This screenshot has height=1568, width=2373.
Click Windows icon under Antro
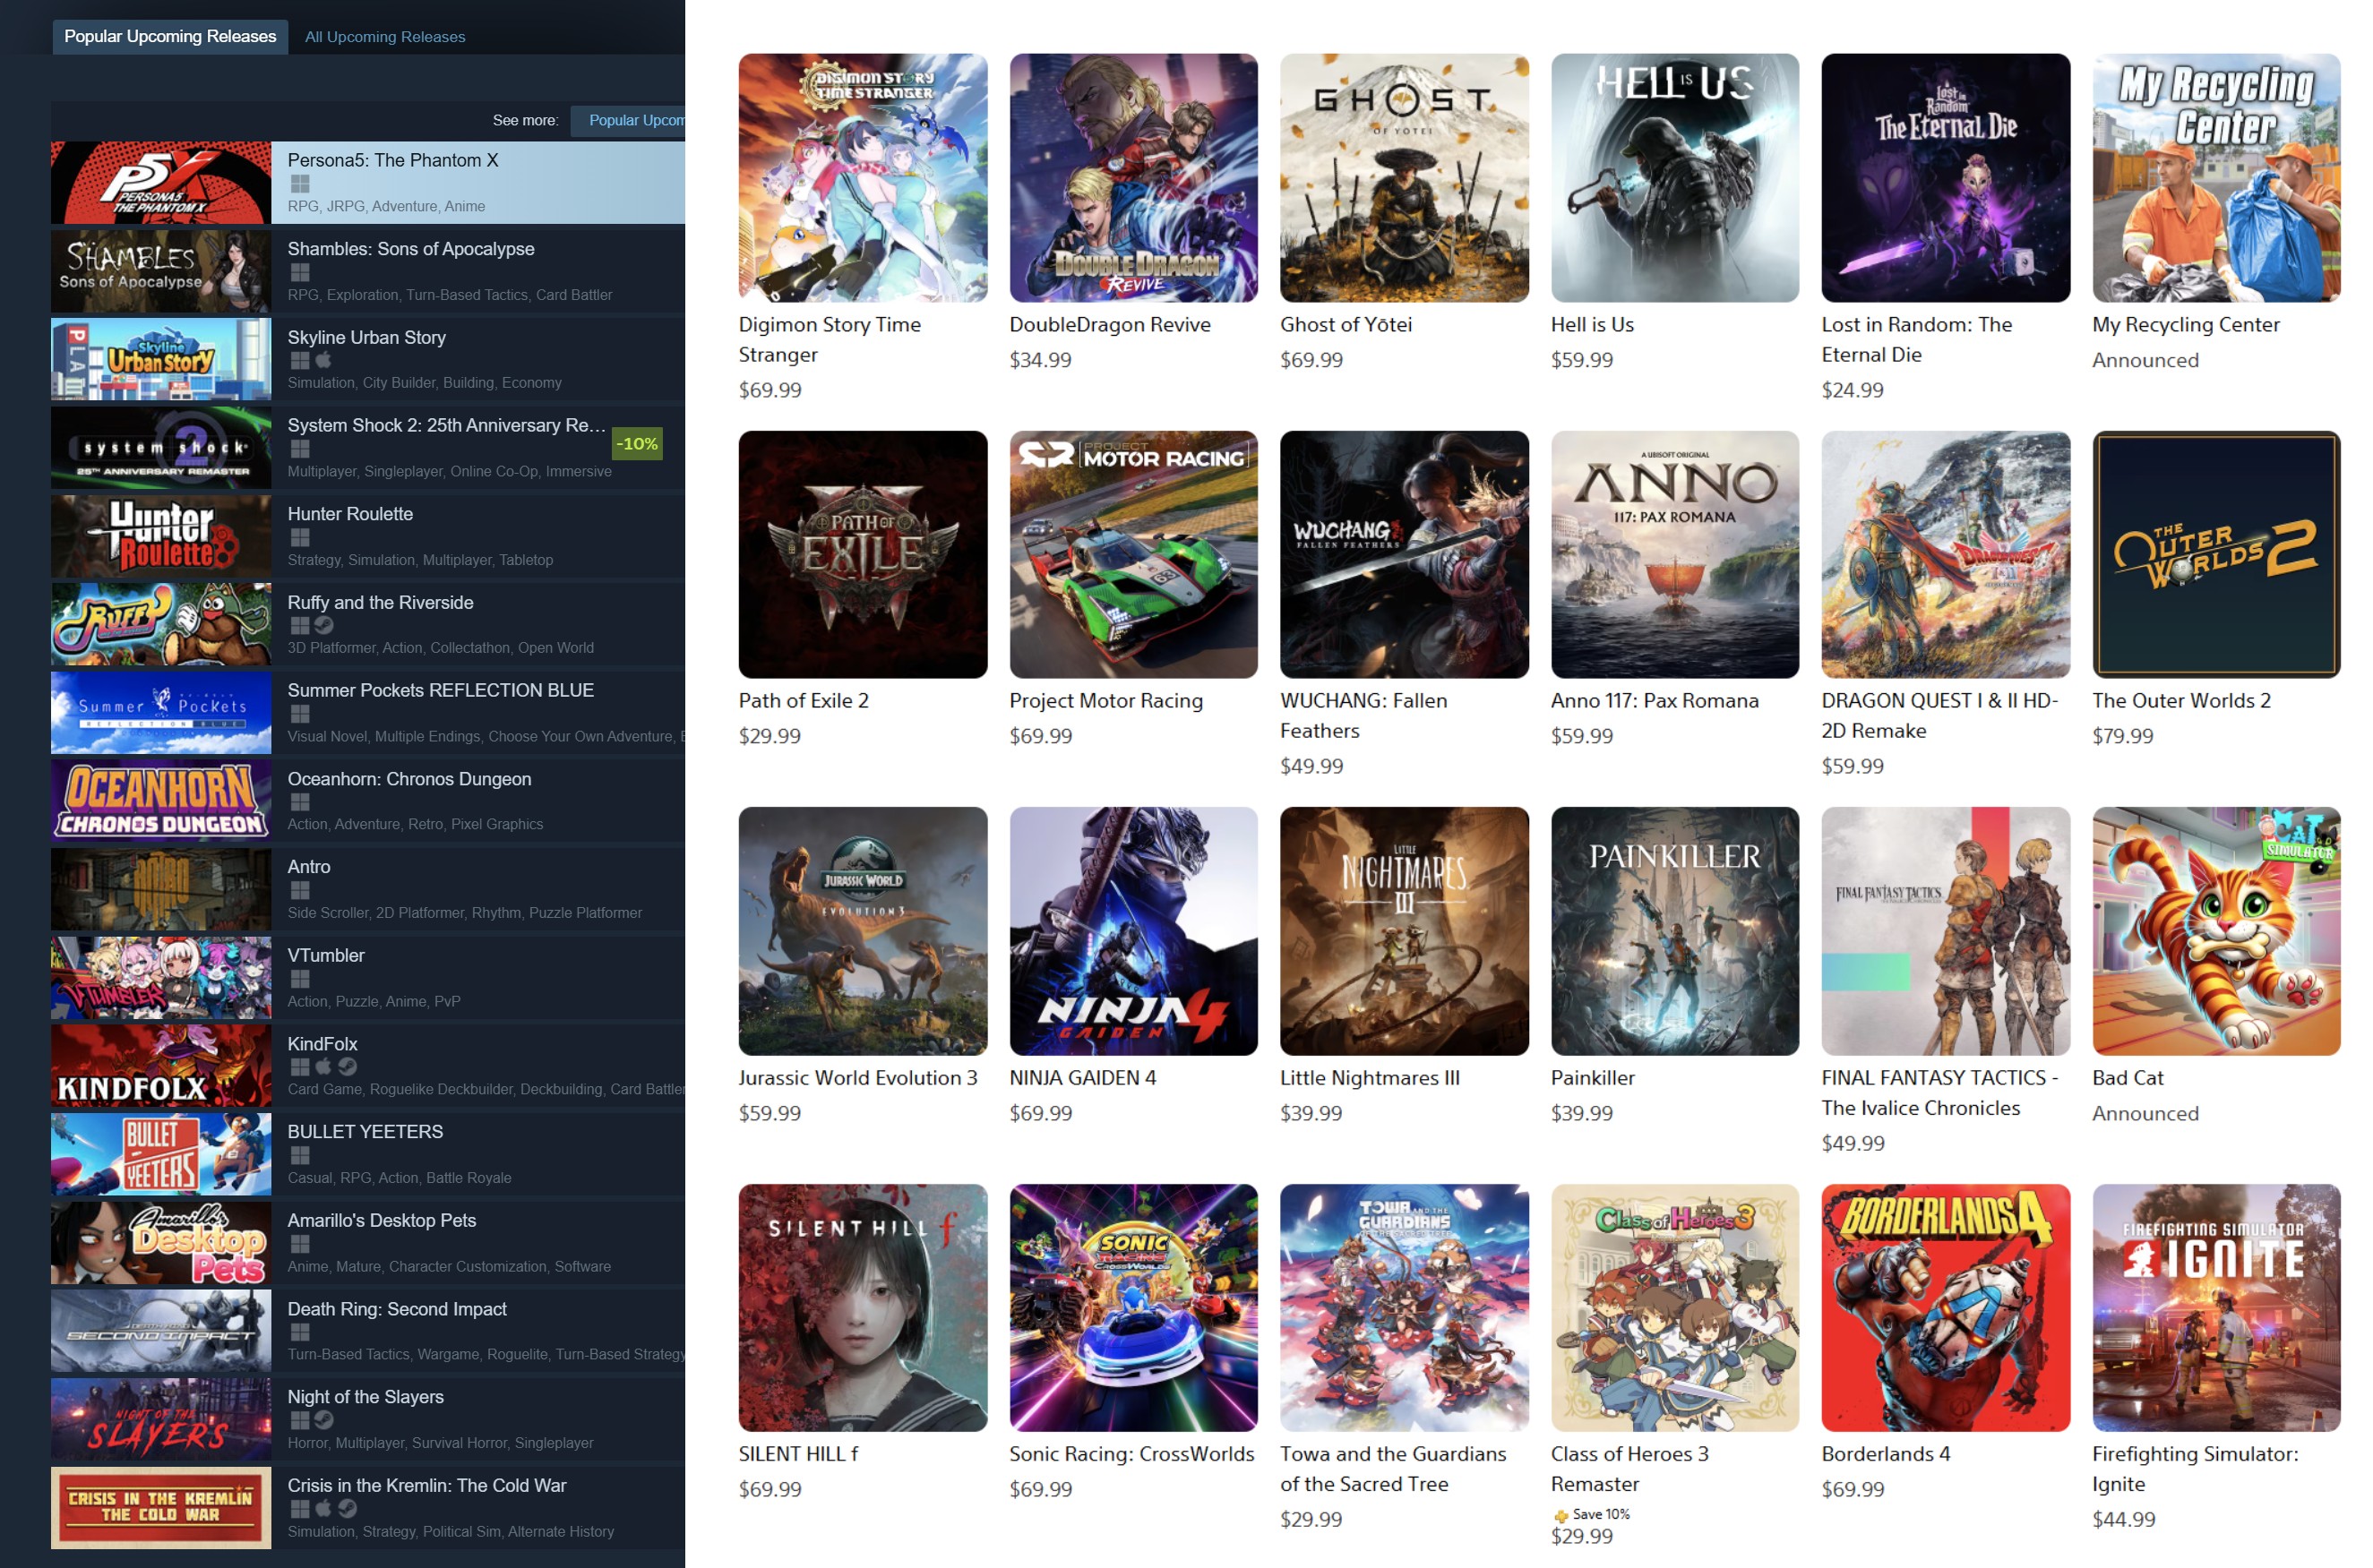click(x=300, y=890)
